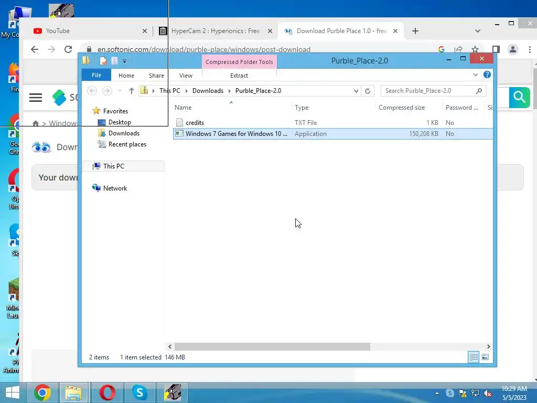Click the horizontal scrollbar thumb
The image size is (537, 403).
[x=272, y=346]
